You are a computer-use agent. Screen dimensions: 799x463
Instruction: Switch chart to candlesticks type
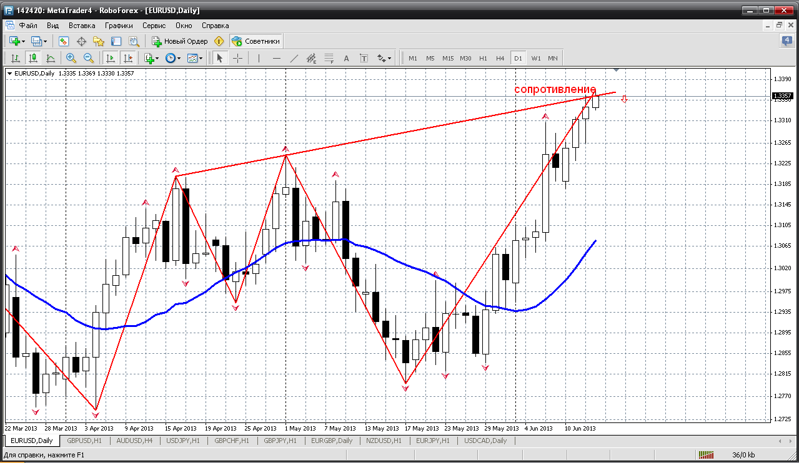pyautogui.click(x=32, y=58)
